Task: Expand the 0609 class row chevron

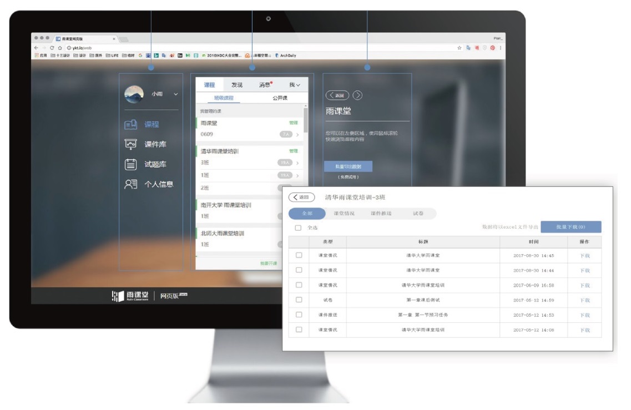Action: pyautogui.click(x=297, y=135)
